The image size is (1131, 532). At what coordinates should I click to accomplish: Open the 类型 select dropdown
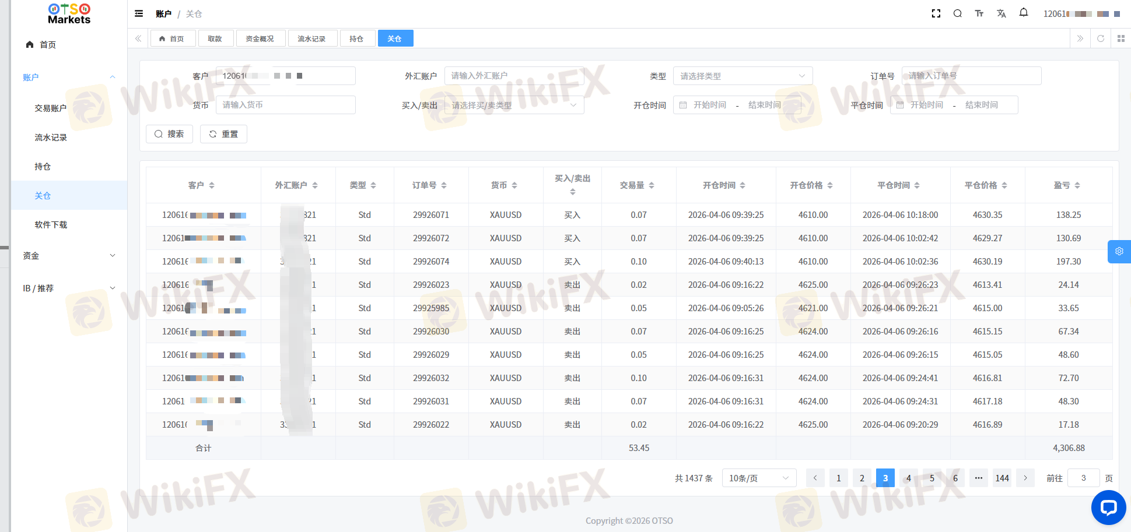pos(743,76)
